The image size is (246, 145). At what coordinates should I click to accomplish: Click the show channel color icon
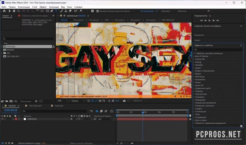click(109, 101)
